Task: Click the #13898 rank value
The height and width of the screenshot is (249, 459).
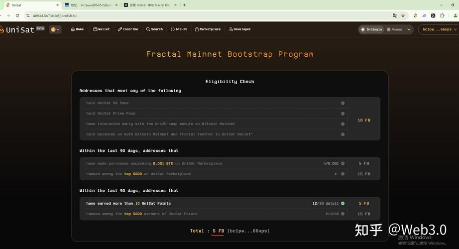Action: (x=332, y=214)
